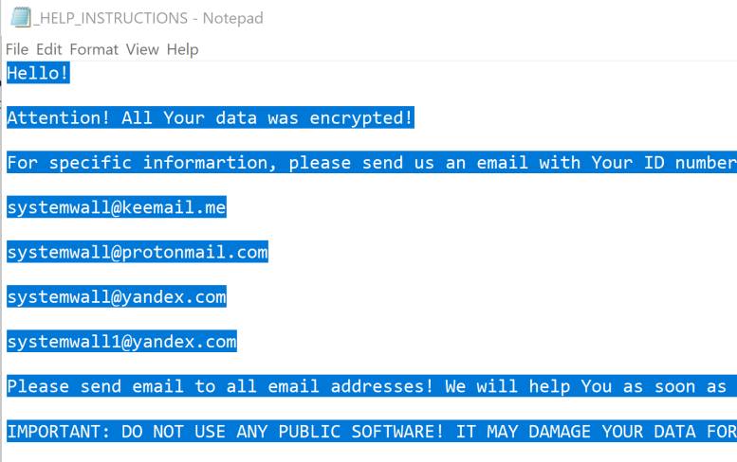Click the "IMPORTANT: DO NOT USE" line
Viewport: 737px width, 462px height.
pyautogui.click(x=370, y=432)
